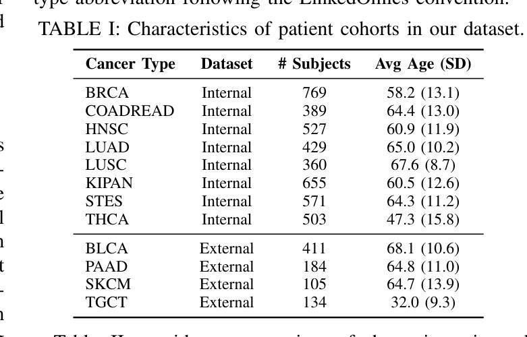Screen dimensions: 527x337
Task: Select the THCA row label
Action: click(107, 220)
